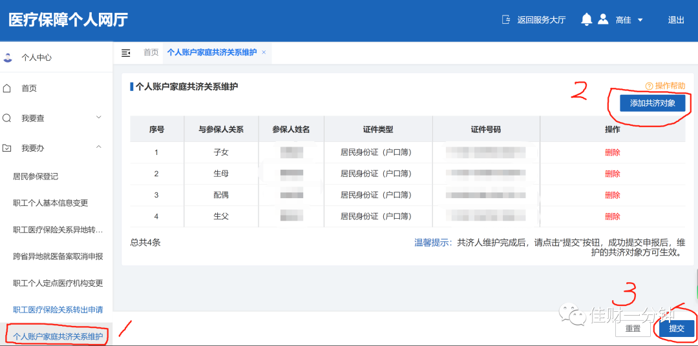Close the 个人账户家庭共济关系维护 tab
This screenshot has width=698, height=346.
coord(264,52)
